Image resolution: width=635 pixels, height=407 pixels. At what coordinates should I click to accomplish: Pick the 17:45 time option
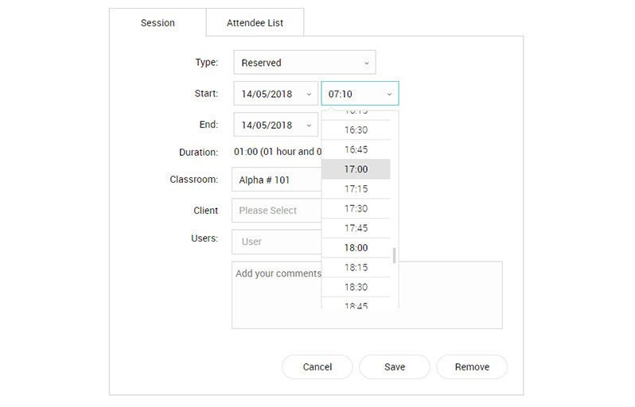pos(356,228)
